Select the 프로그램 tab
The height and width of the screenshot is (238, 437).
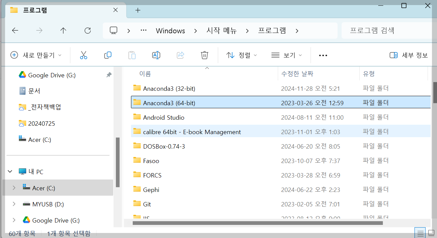(x=66, y=10)
